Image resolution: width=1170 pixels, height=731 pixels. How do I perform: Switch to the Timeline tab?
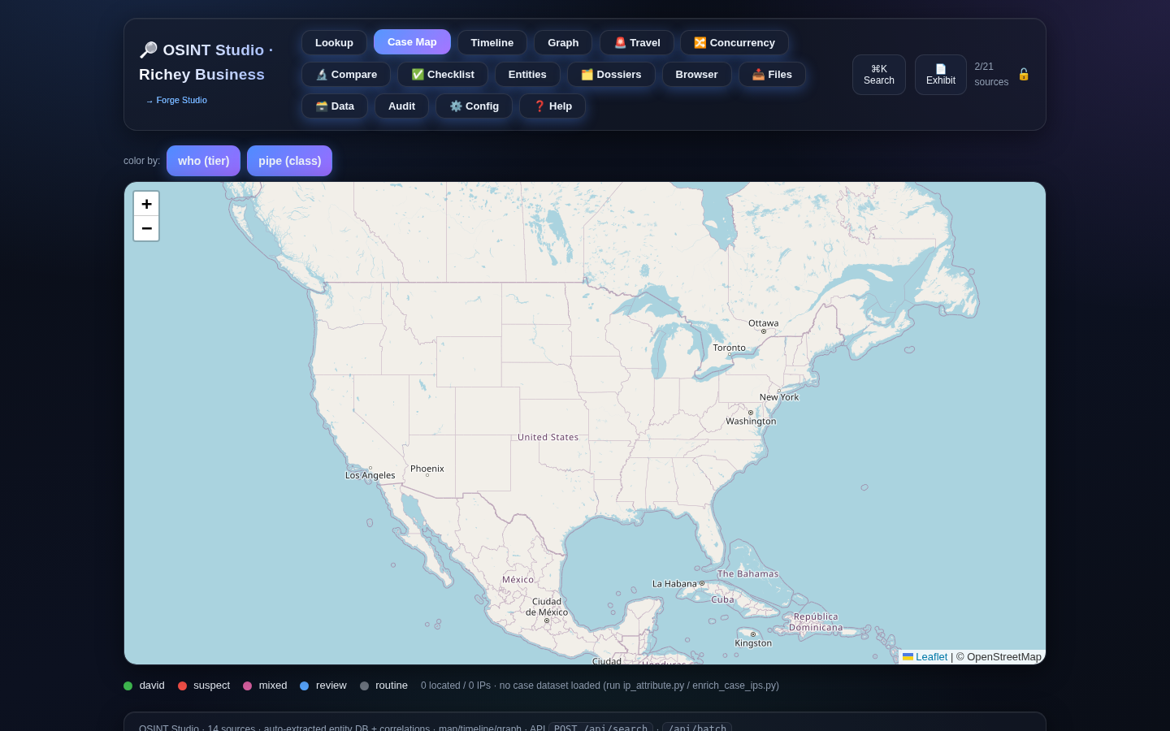click(x=492, y=42)
